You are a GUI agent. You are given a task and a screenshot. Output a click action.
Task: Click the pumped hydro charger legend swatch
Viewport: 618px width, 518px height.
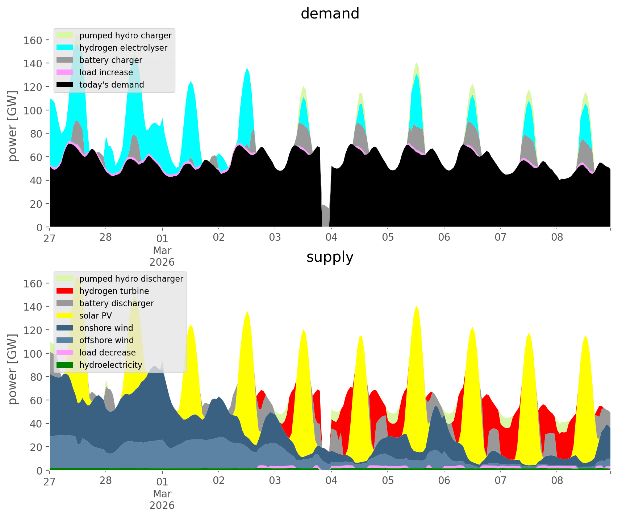tap(65, 35)
